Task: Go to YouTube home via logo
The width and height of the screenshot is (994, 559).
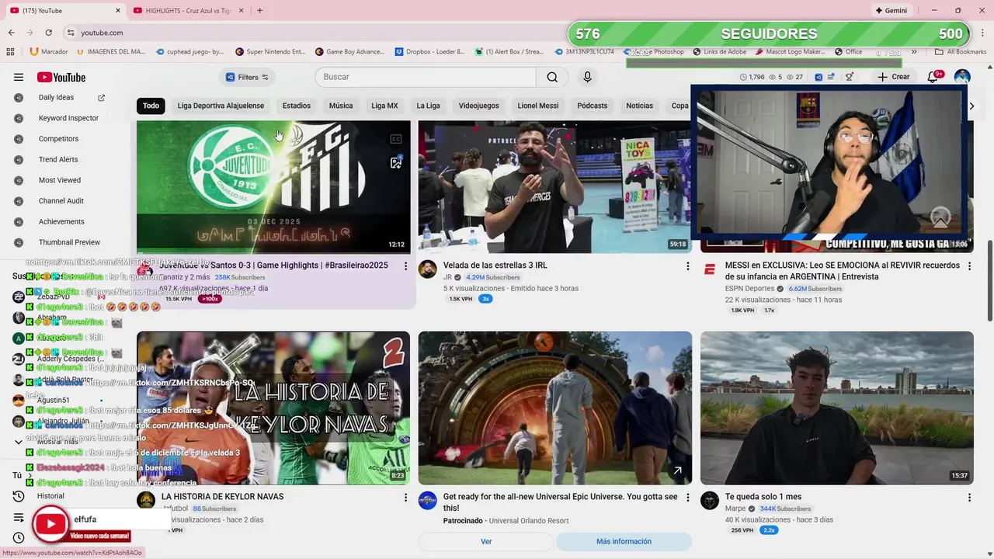Action: pos(61,77)
